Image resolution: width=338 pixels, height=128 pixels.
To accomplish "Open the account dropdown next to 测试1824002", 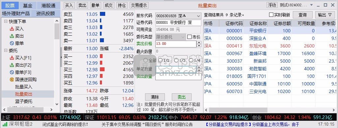I will tap(311, 5).
